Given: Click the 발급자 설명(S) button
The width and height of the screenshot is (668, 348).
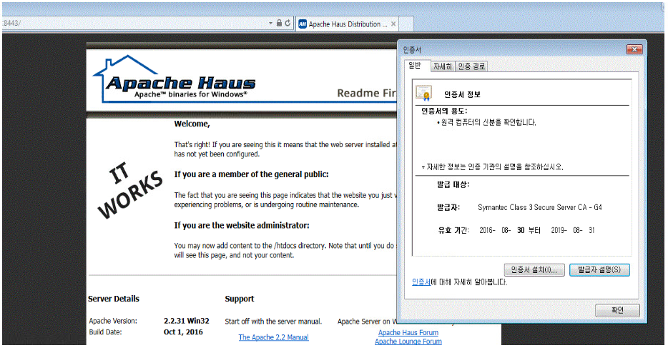Looking at the screenshot, I should pyautogui.click(x=599, y=270).
